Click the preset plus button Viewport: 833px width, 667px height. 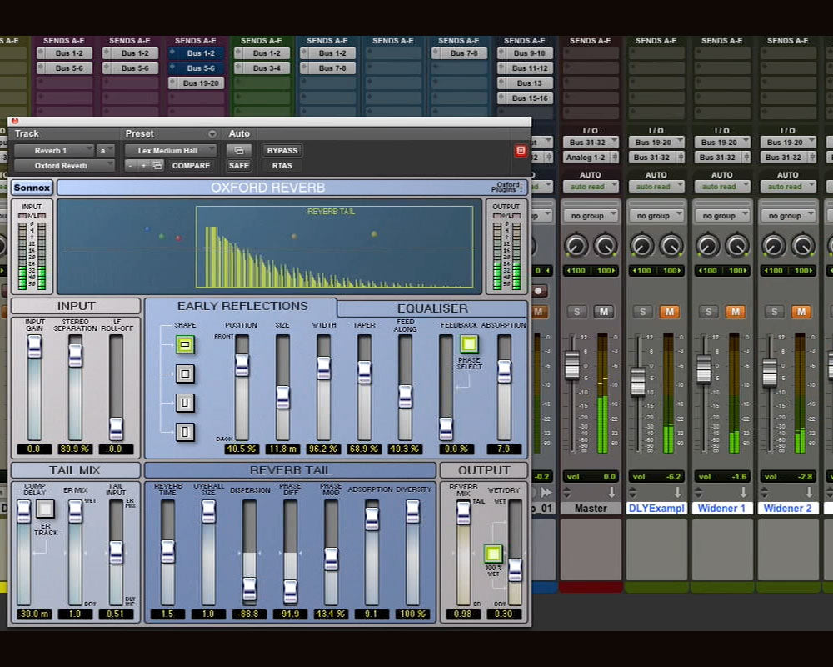(x=142, y=166)
